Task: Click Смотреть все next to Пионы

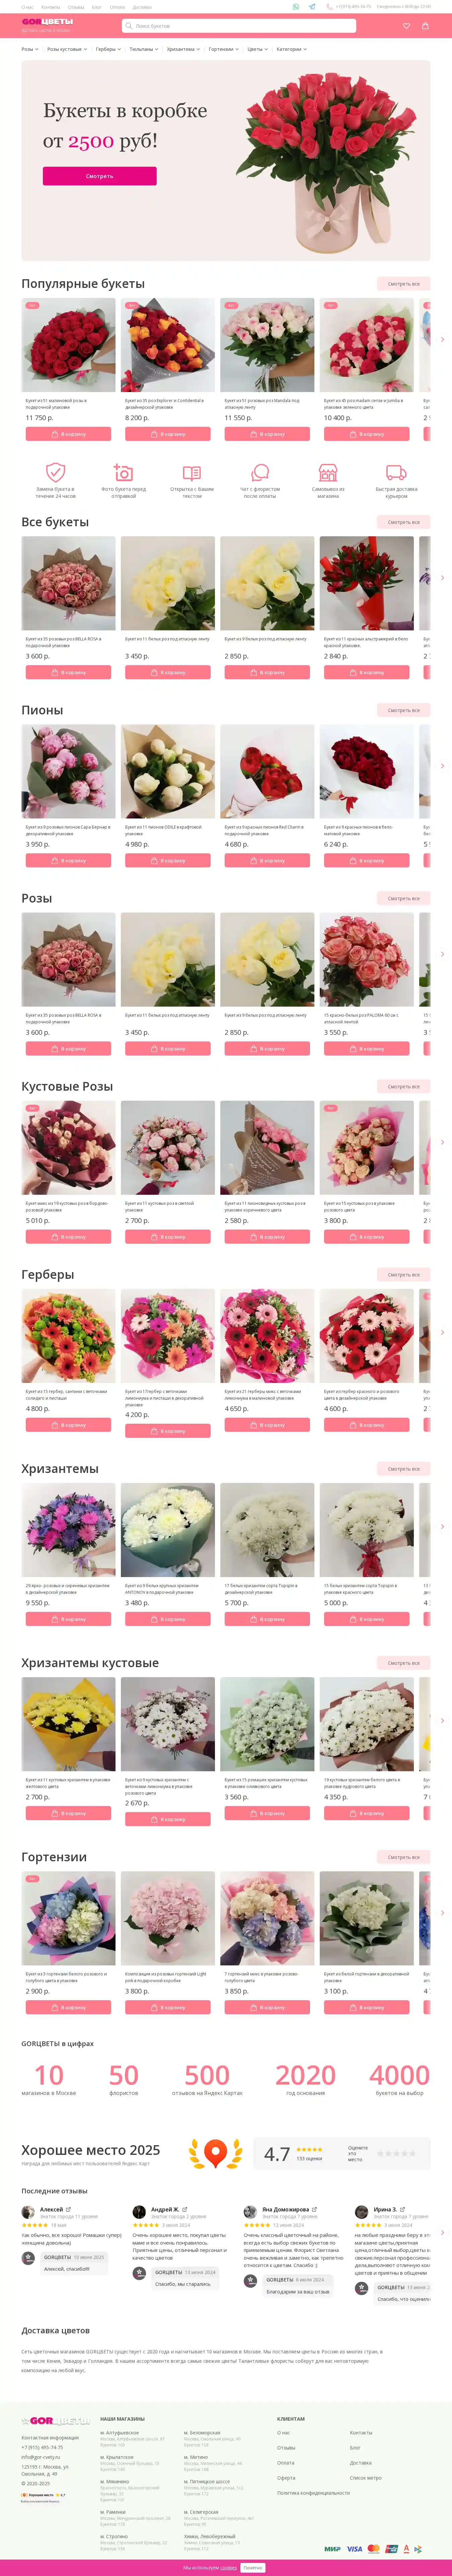Action: 404,710
